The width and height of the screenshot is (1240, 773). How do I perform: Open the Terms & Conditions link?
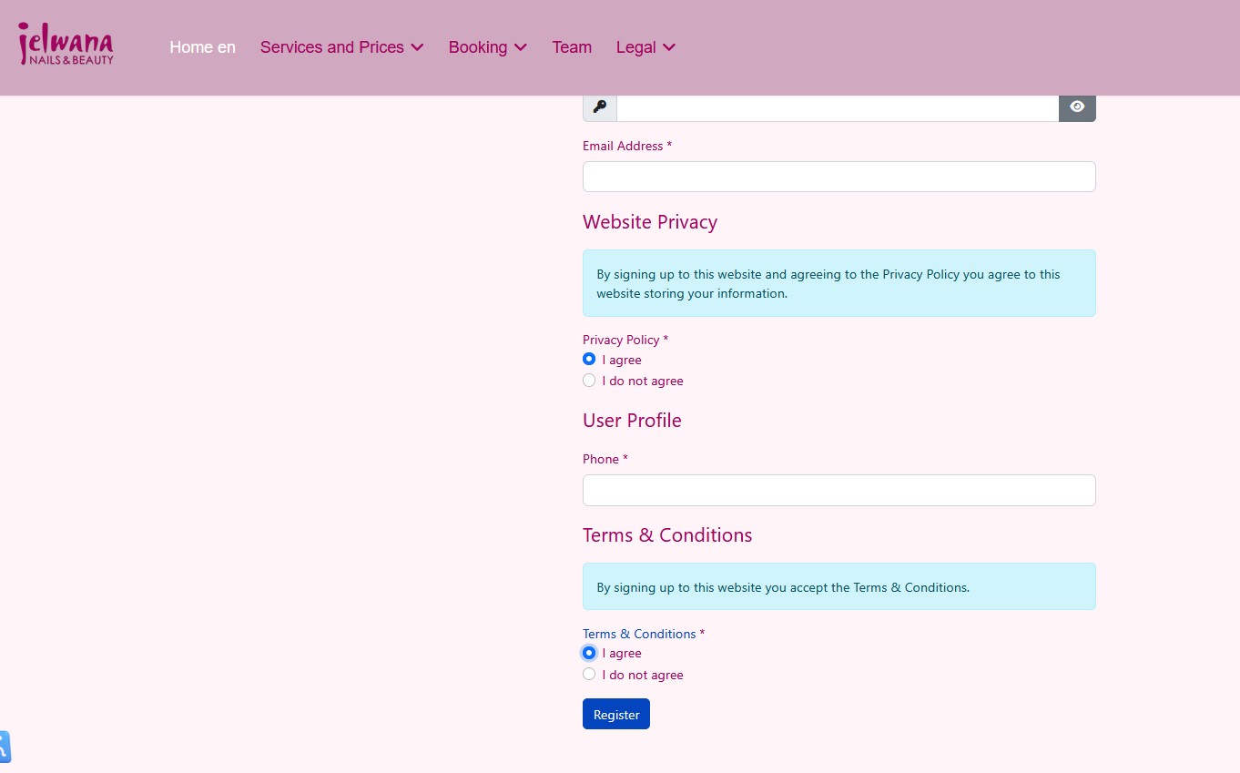click(910, 587)
